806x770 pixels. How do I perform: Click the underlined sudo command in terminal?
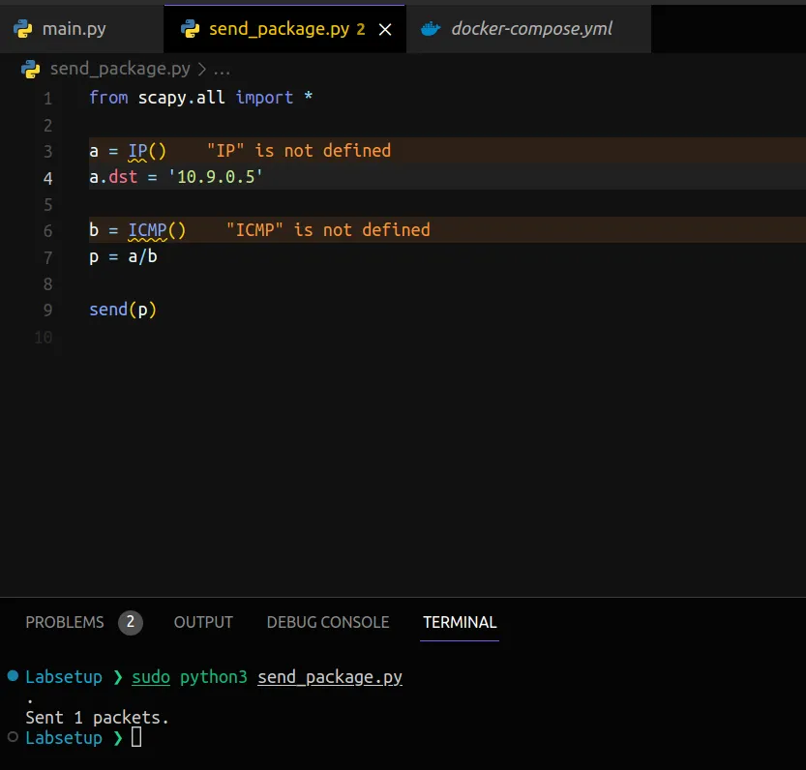(150, 677)
